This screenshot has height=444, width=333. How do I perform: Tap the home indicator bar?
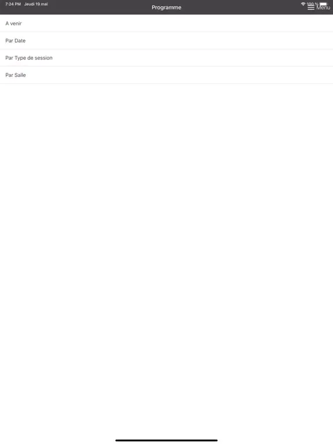tap(166, 441)
